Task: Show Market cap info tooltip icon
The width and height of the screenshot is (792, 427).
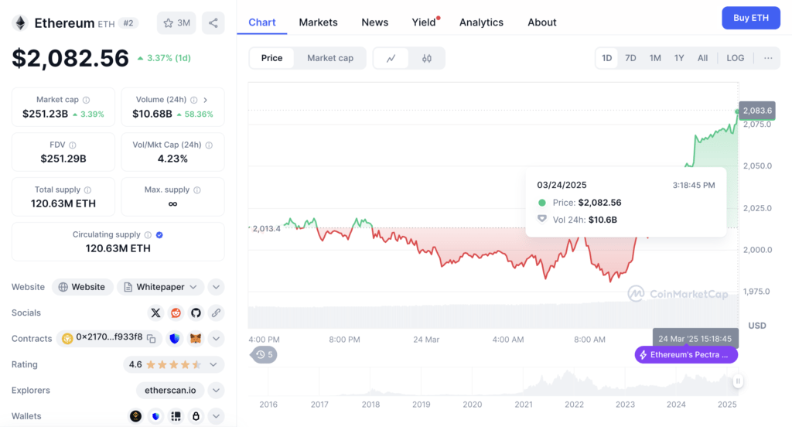Action: tap(87, 100)
